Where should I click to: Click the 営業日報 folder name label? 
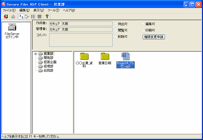tap(105, 63)
